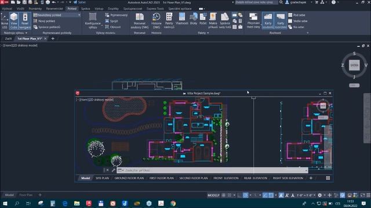The width and height of the screenshot is (371, 208).
Task: Toggle snap mode in status bar
Action: click(230, 195)
